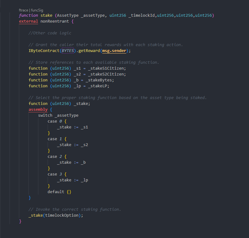Screen dimensions: 249x238
Task: Click the IByteContract interface name
Action: tap(44, 51)
